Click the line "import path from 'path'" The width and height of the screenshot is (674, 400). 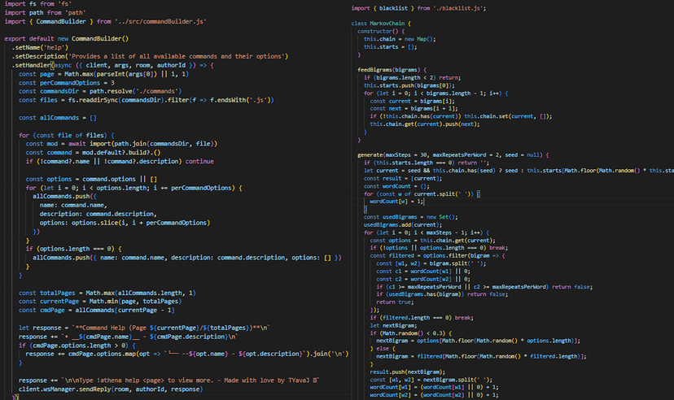pyautogui.click(x=45, y=12)
